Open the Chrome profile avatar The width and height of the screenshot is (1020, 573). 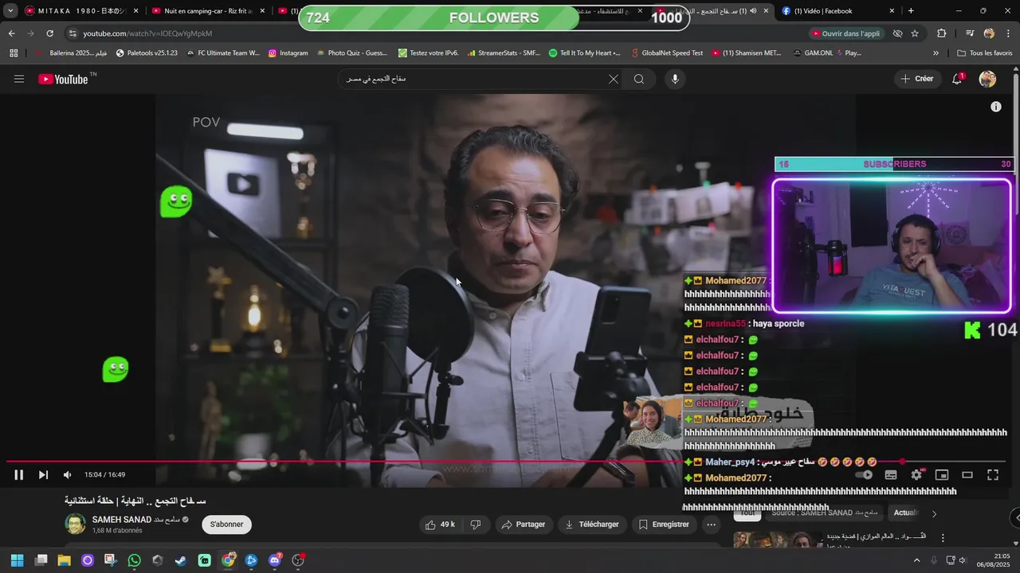[x=989, y=33]
